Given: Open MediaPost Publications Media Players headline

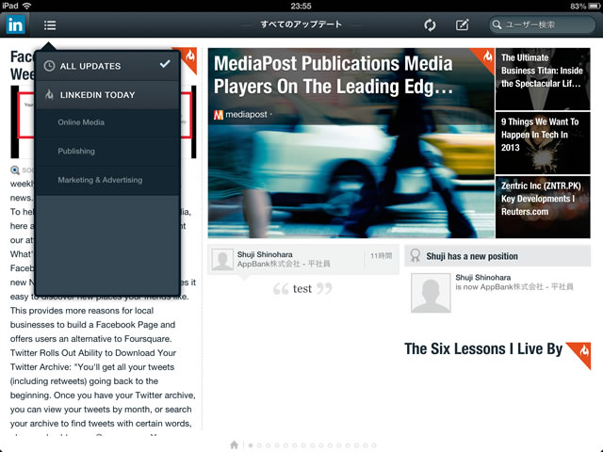Looking at the screenshot, I should pos(334,75).
